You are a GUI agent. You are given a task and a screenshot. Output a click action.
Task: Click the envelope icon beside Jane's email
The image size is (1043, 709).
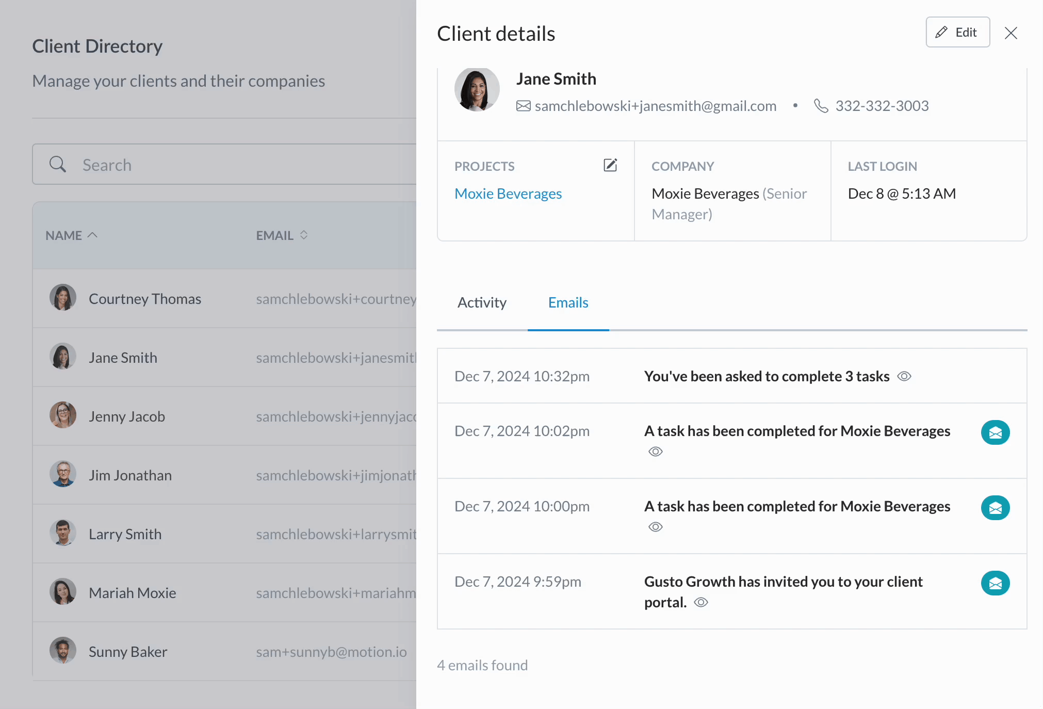point(523,106)
